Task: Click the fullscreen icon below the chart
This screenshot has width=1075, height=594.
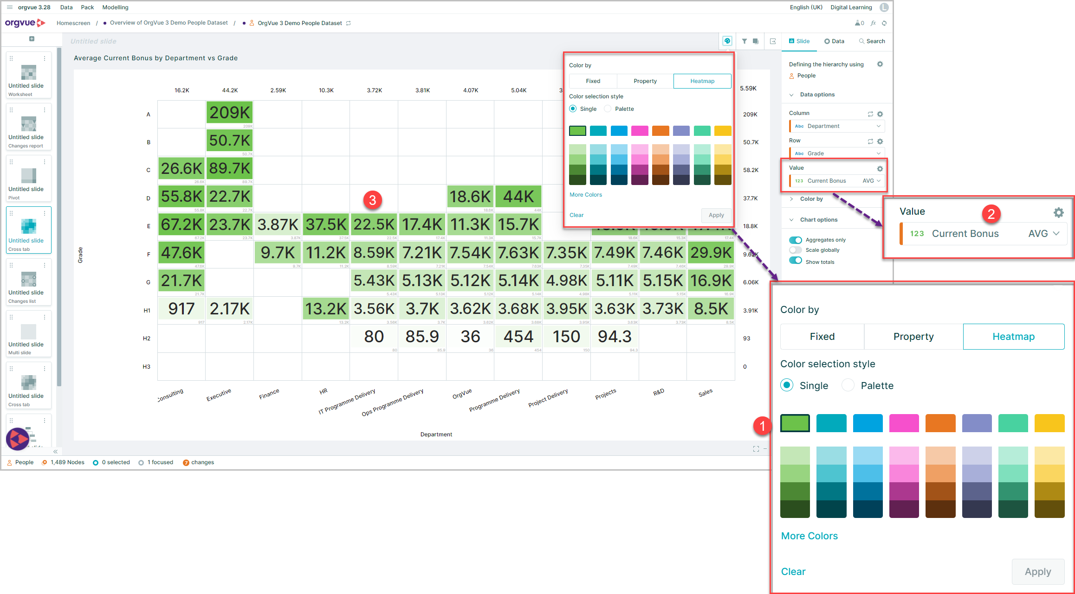Action: click(x=756, y=449)
